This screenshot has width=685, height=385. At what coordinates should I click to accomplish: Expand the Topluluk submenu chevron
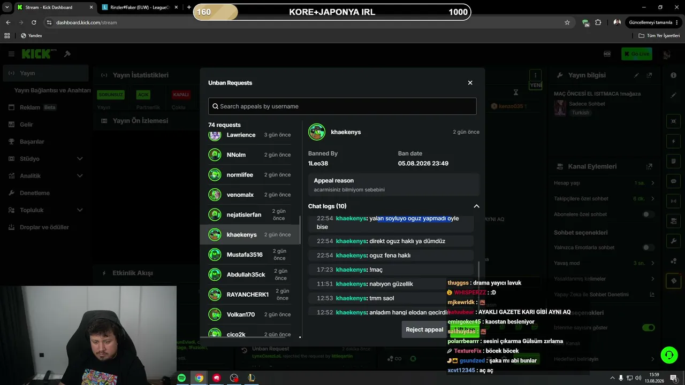(80, 210)
